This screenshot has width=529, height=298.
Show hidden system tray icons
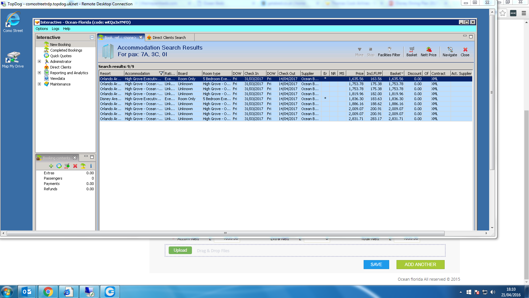click(x=461, y=292)
